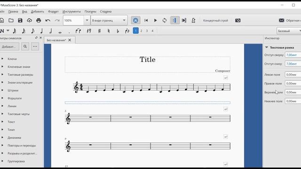Apply the sharp accidental
The width and height of the screenshot is (301, 169).
[x=99, y=31]
